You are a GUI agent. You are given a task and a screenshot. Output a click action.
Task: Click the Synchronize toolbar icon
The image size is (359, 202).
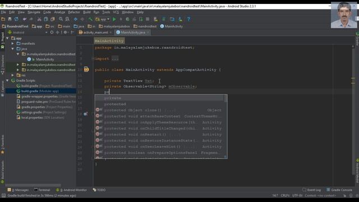(16, 19)
